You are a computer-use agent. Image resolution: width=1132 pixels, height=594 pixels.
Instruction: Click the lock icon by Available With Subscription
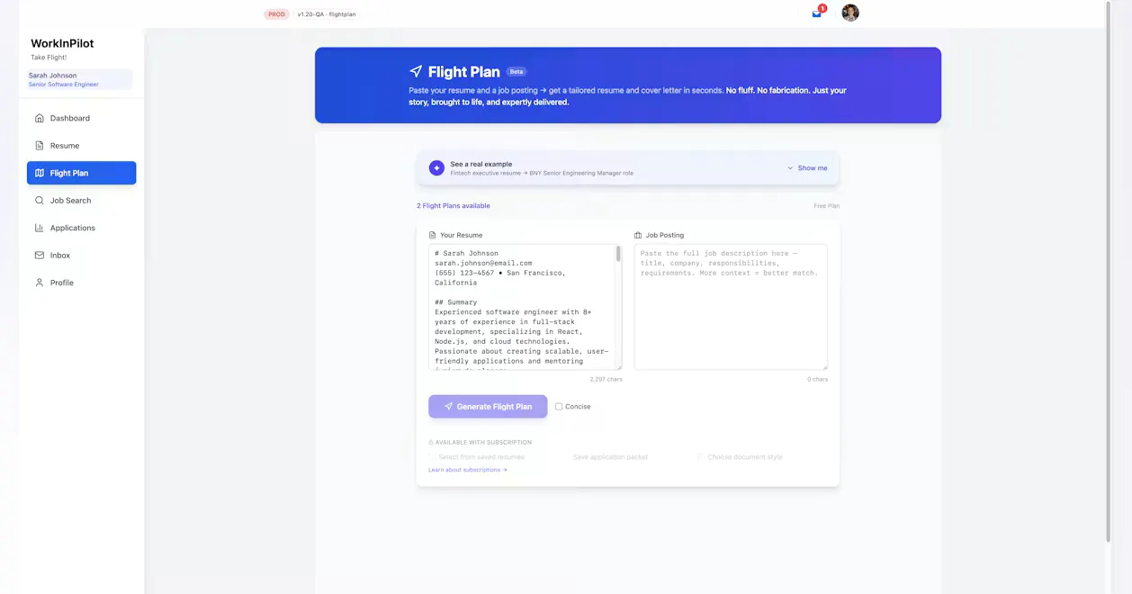(x=431, y=443)
